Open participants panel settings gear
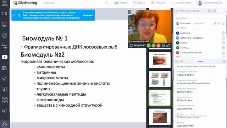 [x=214, y=11]
